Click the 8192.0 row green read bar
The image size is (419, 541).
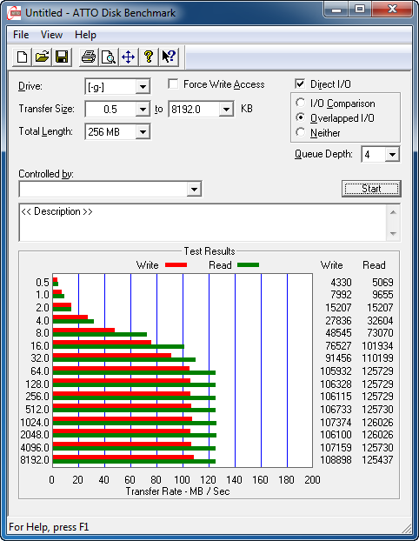[134, 461]
